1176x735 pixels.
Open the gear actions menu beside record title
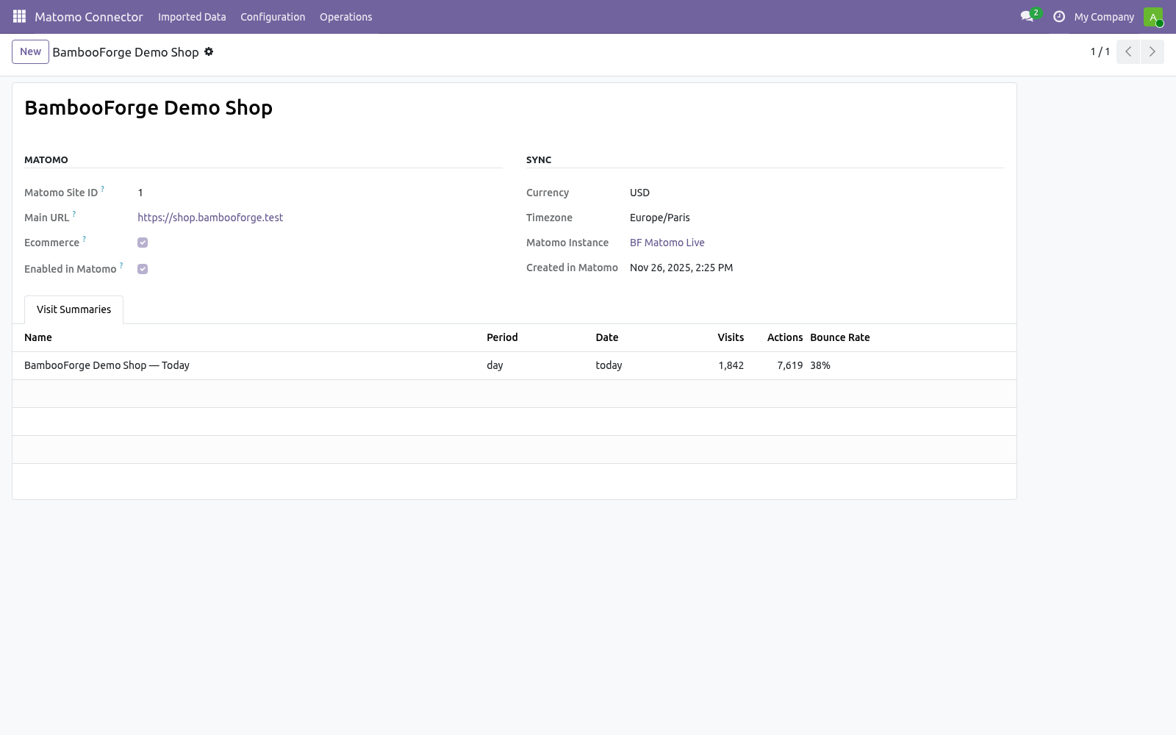(x=209, y=51)
